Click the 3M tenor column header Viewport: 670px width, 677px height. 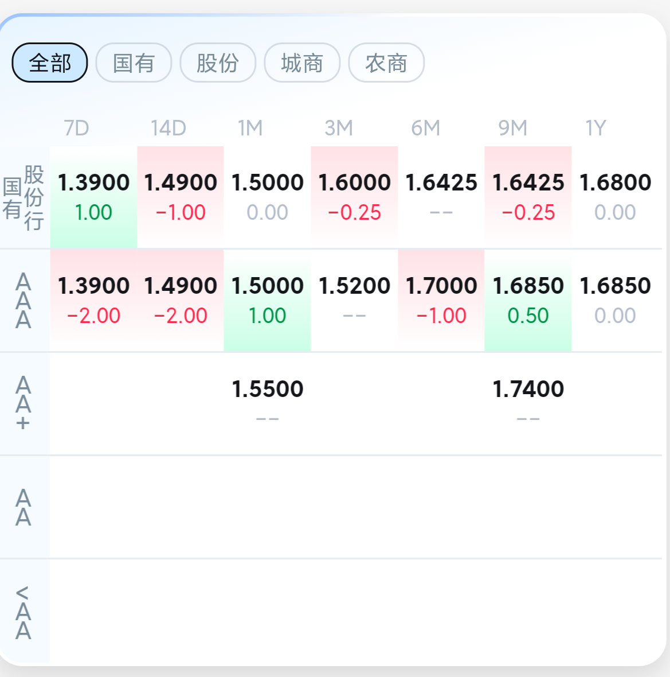(339, 128)
